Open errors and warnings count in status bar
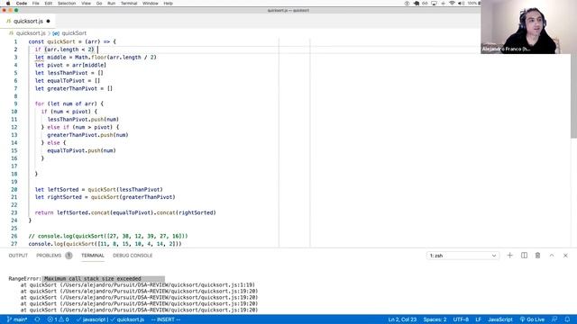 [x=58, y=319]
